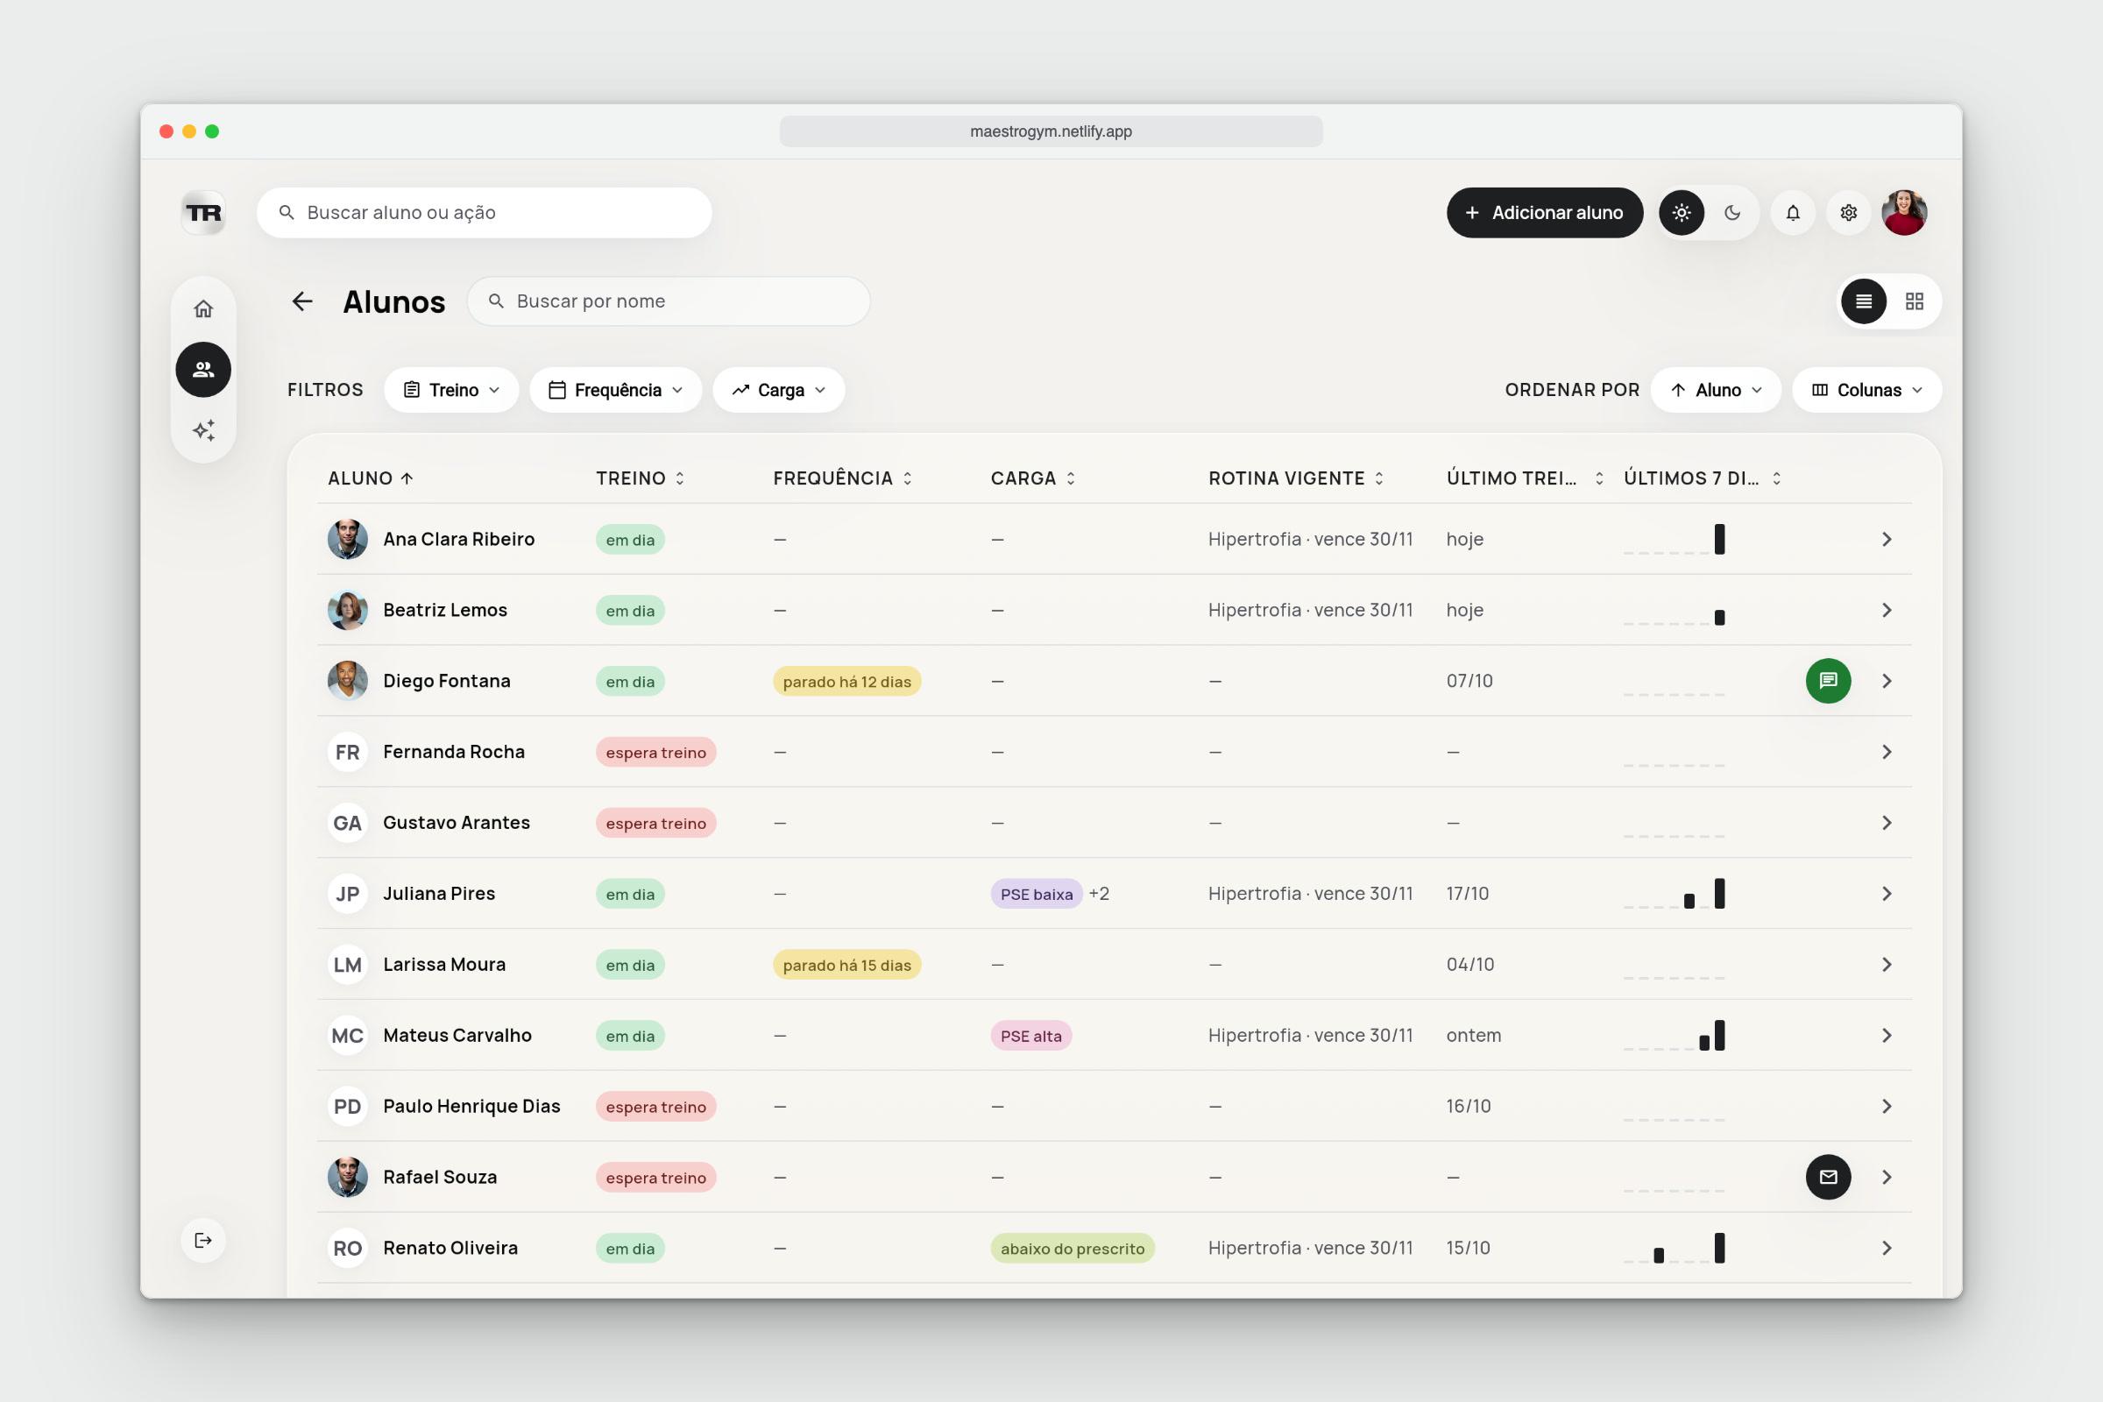Focus the 'Buscar aluno ou ação' field
The width and height of the screenshot is (2103, 1402).
(x=485, y=213)
